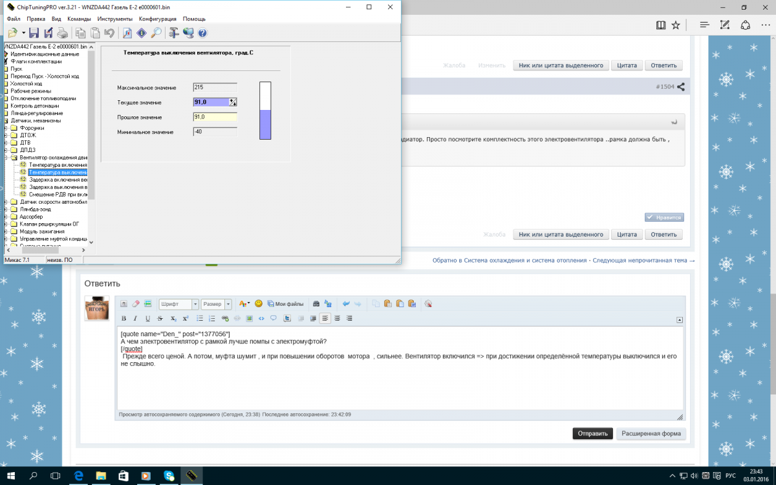
Task: Expand the Лямбда-зонд tree folder
Action: point(6,209)
